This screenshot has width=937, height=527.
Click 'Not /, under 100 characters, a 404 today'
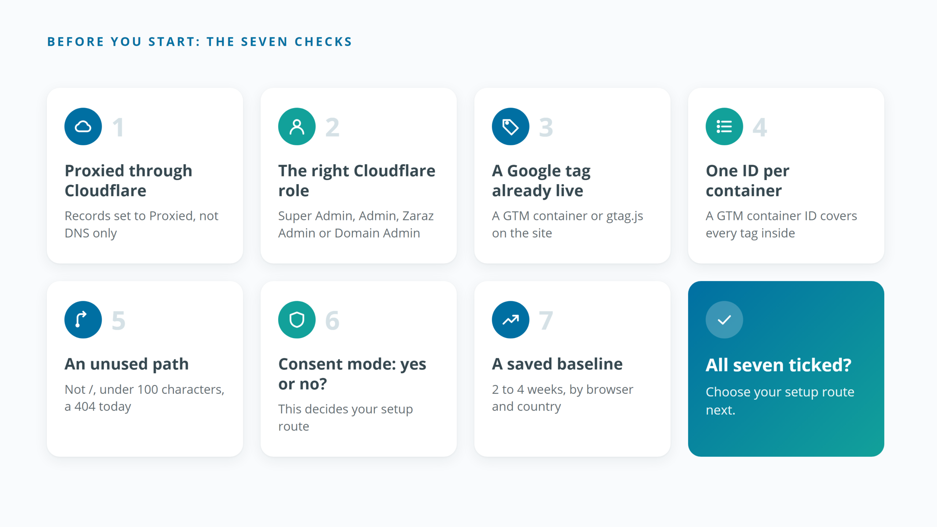(145, 398)
